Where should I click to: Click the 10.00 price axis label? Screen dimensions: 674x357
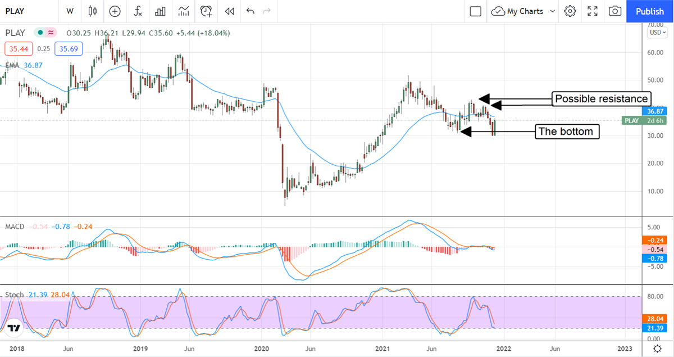tap(656, 191)
